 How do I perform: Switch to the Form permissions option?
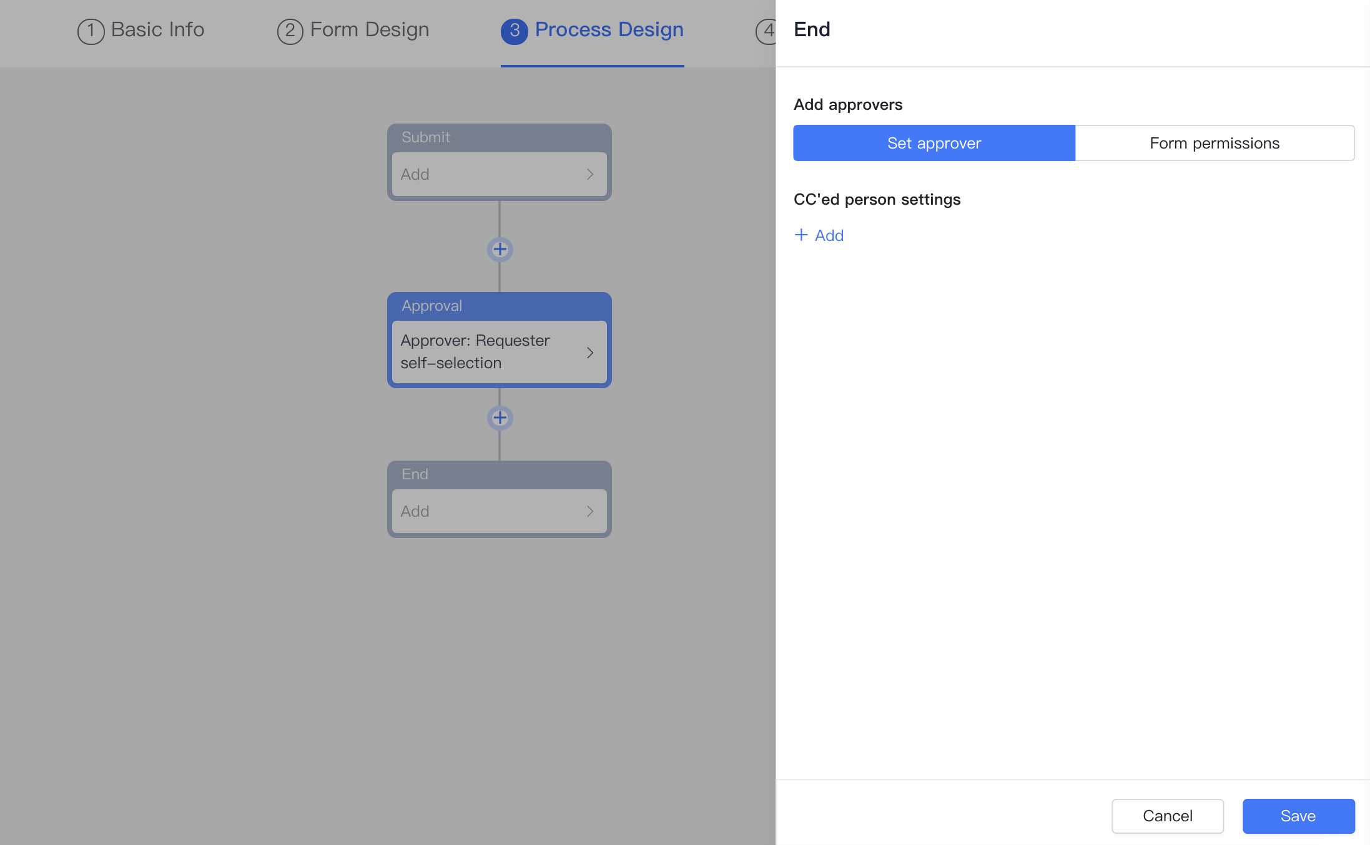(1214, 143)
